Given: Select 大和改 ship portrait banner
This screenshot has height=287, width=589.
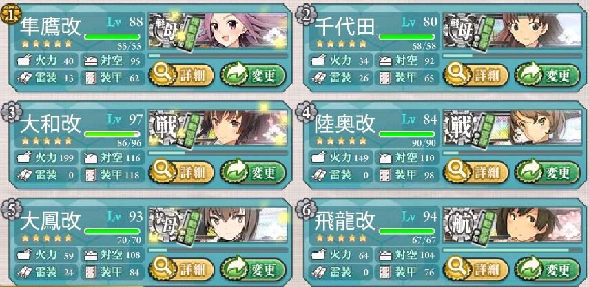Looking at the screenshot, I should pos(218,128).
